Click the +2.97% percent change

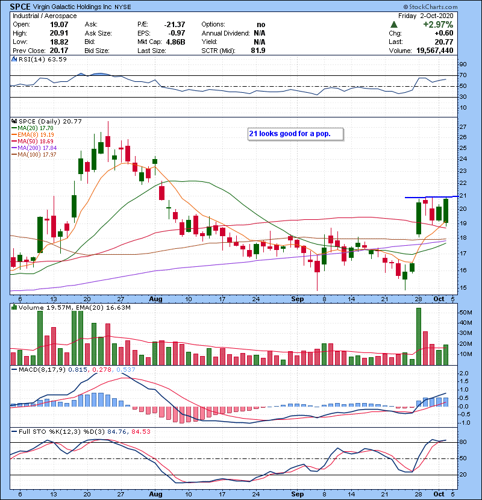pyautogui.click(x=438, y=25)
